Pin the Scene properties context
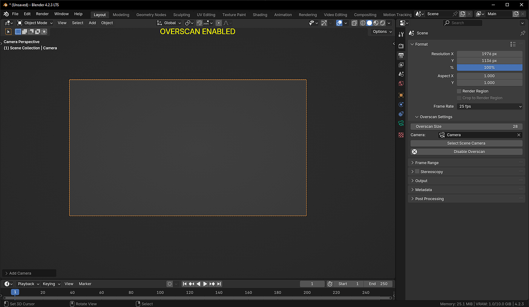Screen dimensions: 529x307 click(523, 33)
